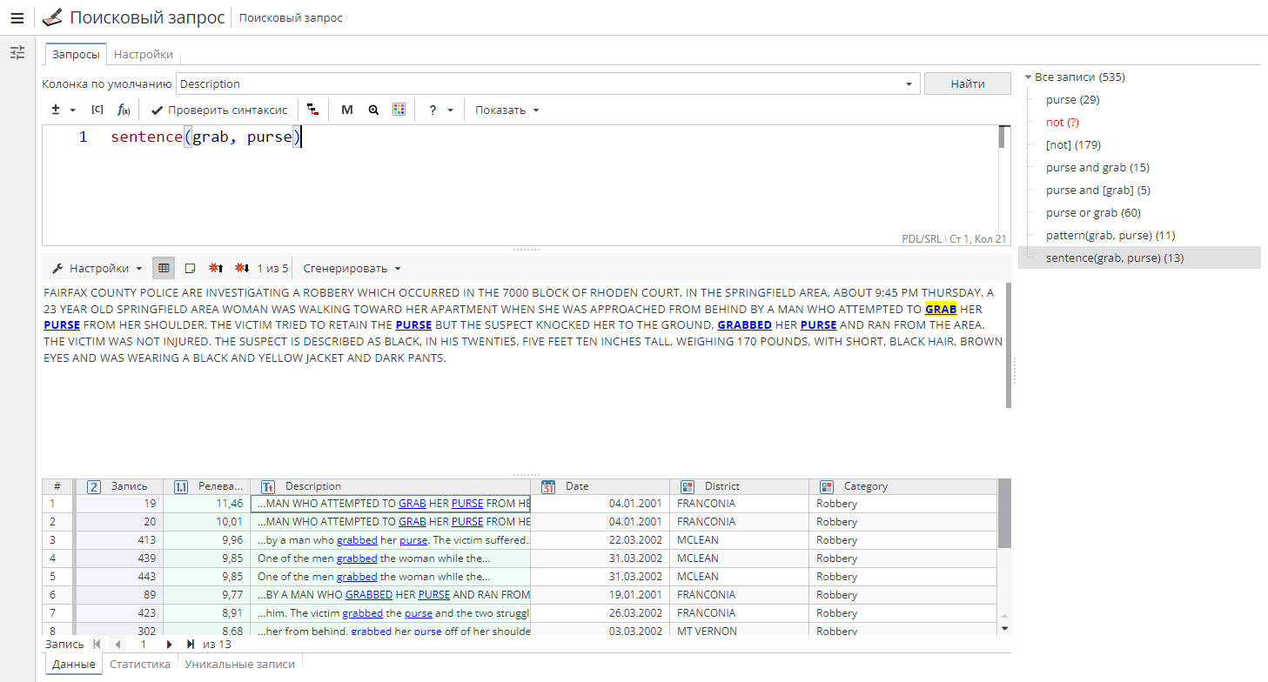The width and height of the screenshot is (1268, 682).
Task: Click the Релева column decimal-type icon
Action: 181,486
